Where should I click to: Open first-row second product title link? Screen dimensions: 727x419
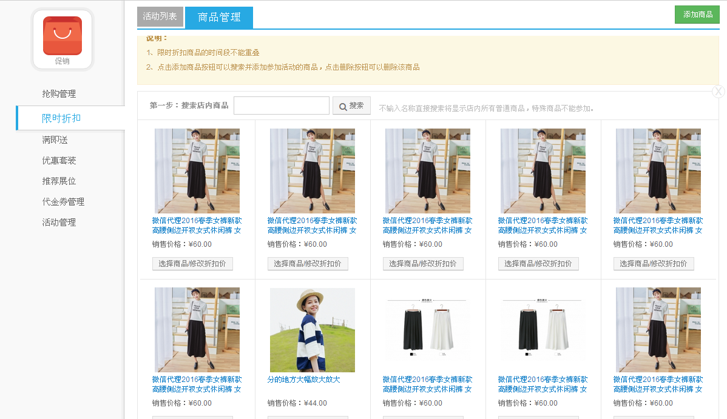point(312,225)
